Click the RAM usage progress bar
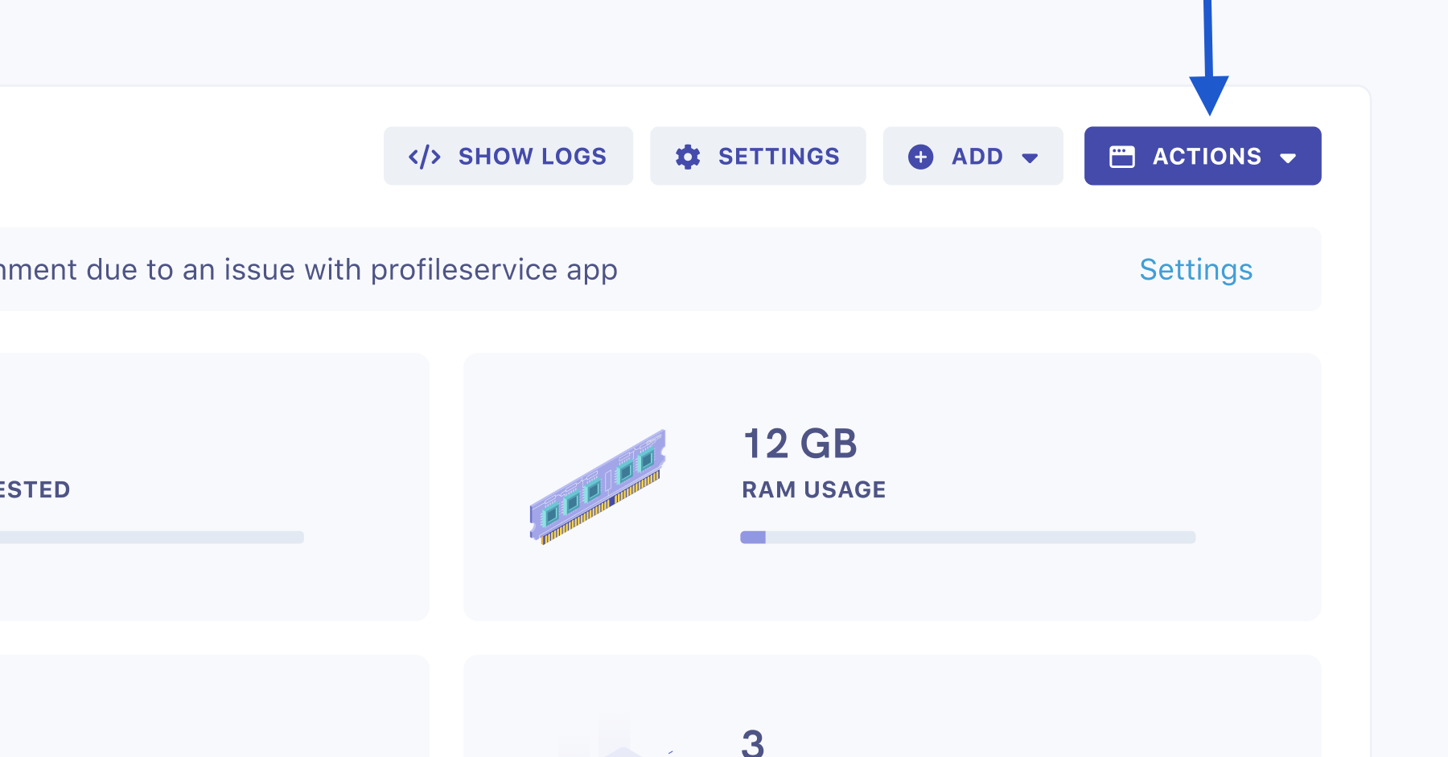This screenshot has width=1448, height=757. pyautogui.click(x=968, y=537)
